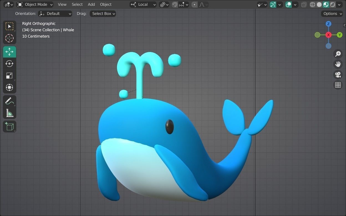
Task: Toggle proportional editing button
Action: point(195,4)
